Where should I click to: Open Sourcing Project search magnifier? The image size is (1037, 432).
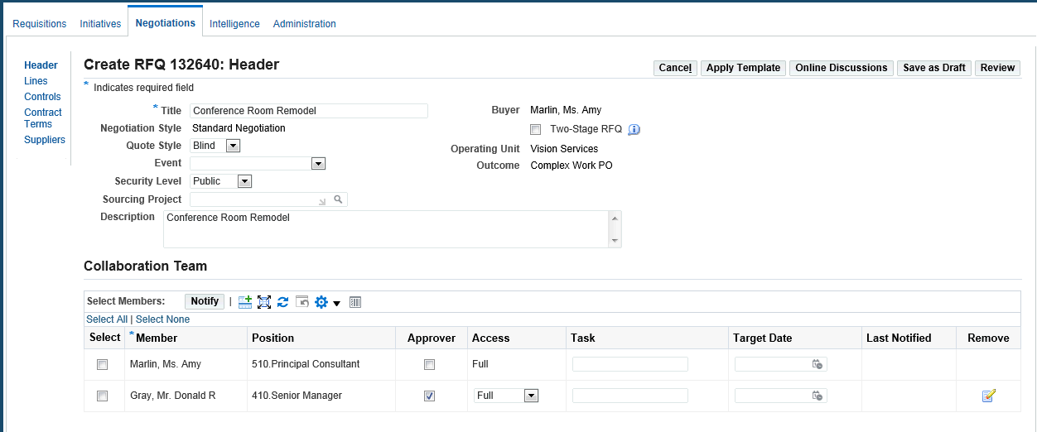pos(338,199)
